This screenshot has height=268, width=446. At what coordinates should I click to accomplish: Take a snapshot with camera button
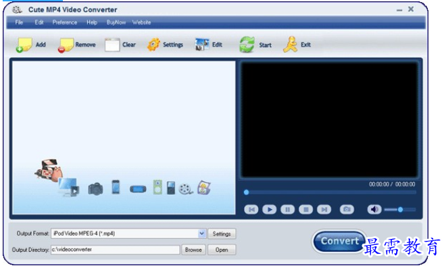(347, 209)
